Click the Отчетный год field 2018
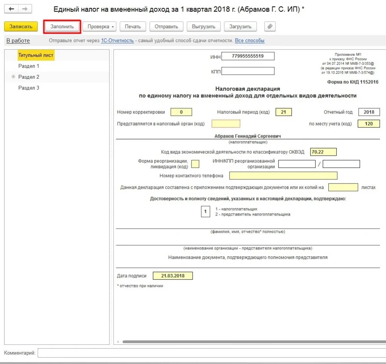Viewport: 386px width, 364px height. tap(369, 112)
